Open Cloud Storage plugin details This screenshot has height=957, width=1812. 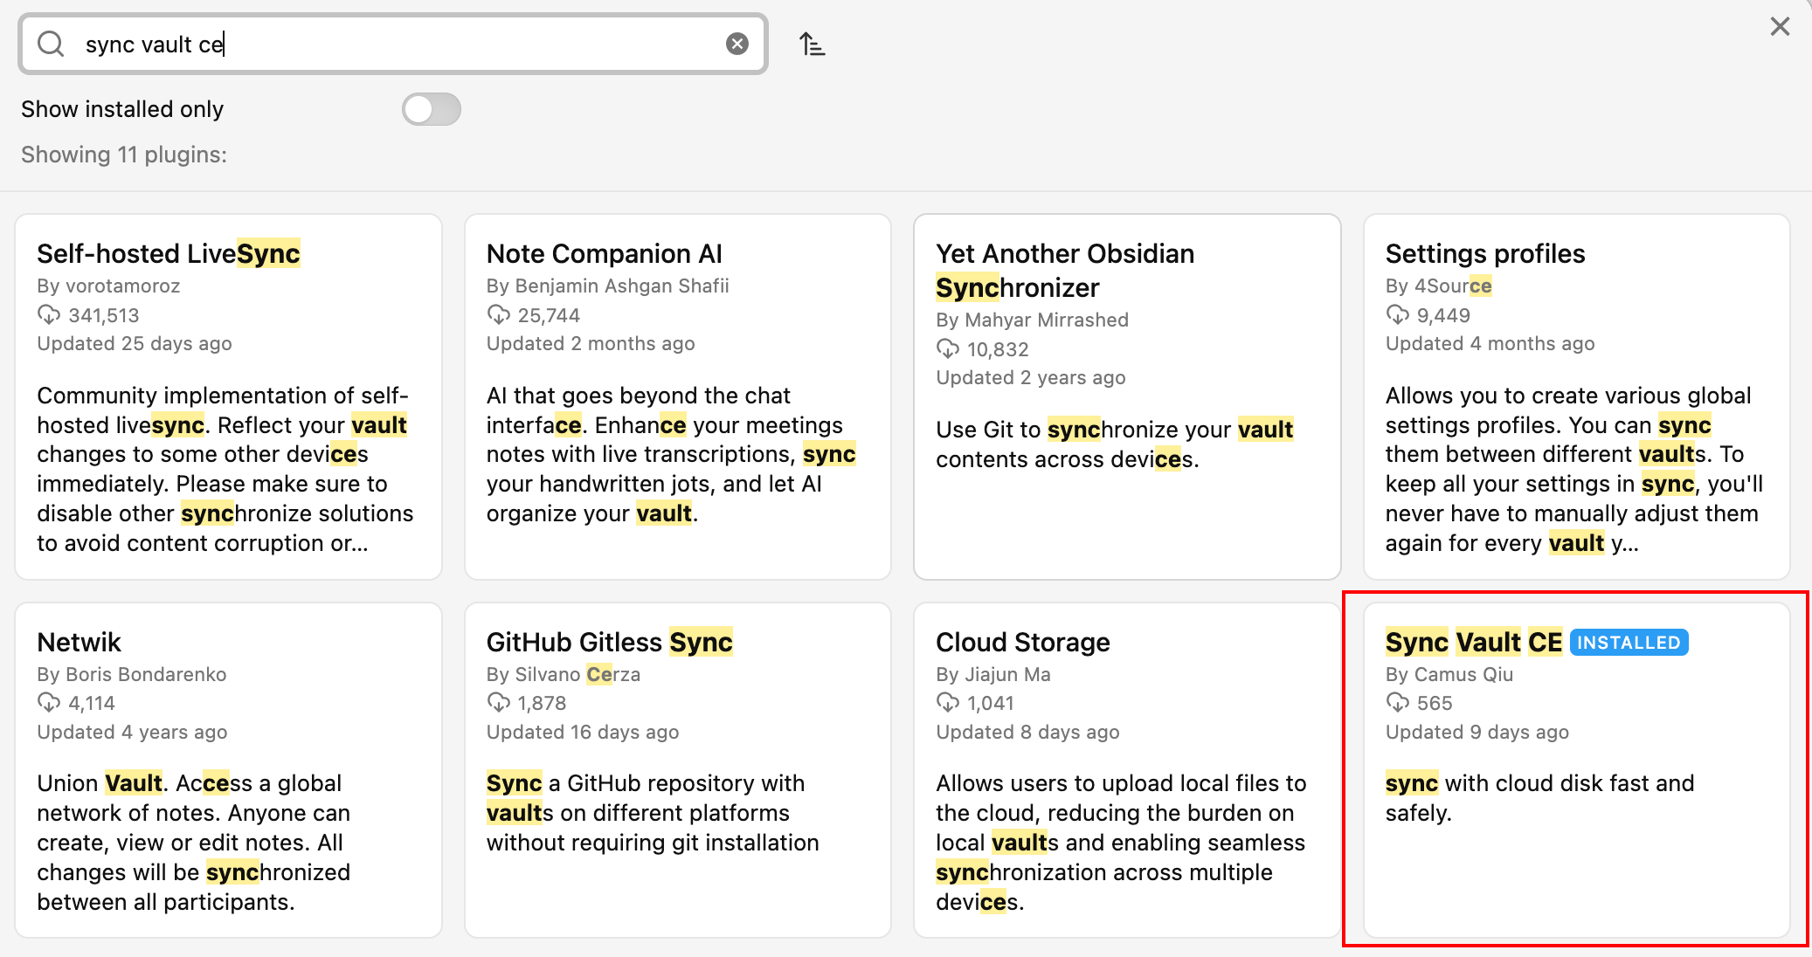tap(1127, 770)
